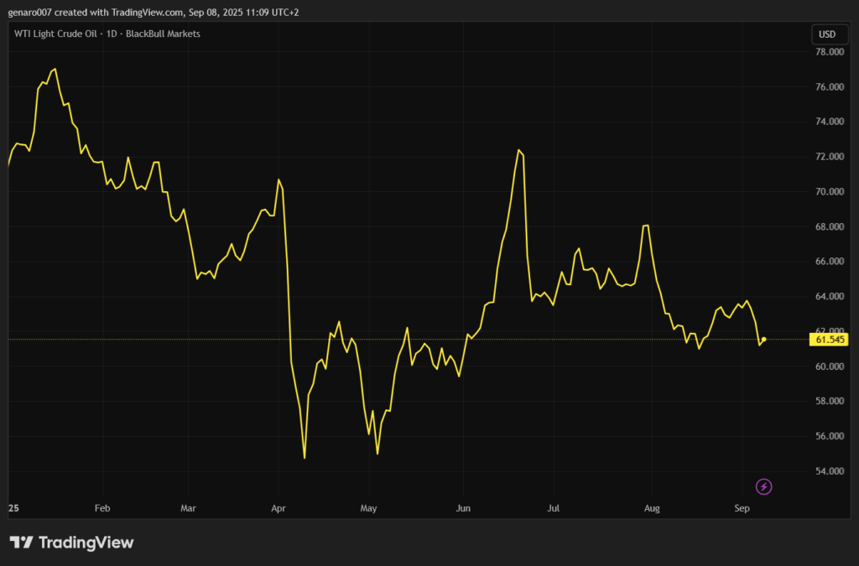Click the Aug label on the time axis

tap(652, 508)
